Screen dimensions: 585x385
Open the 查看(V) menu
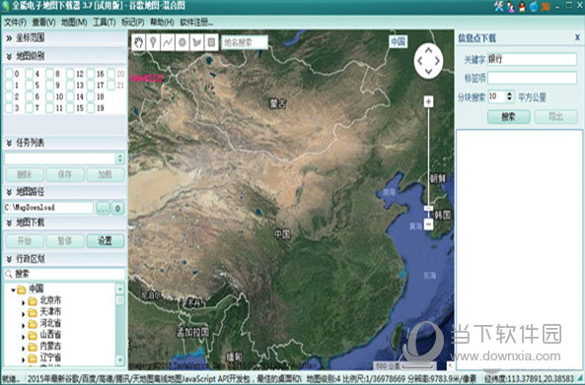click(x=43, y=23)
